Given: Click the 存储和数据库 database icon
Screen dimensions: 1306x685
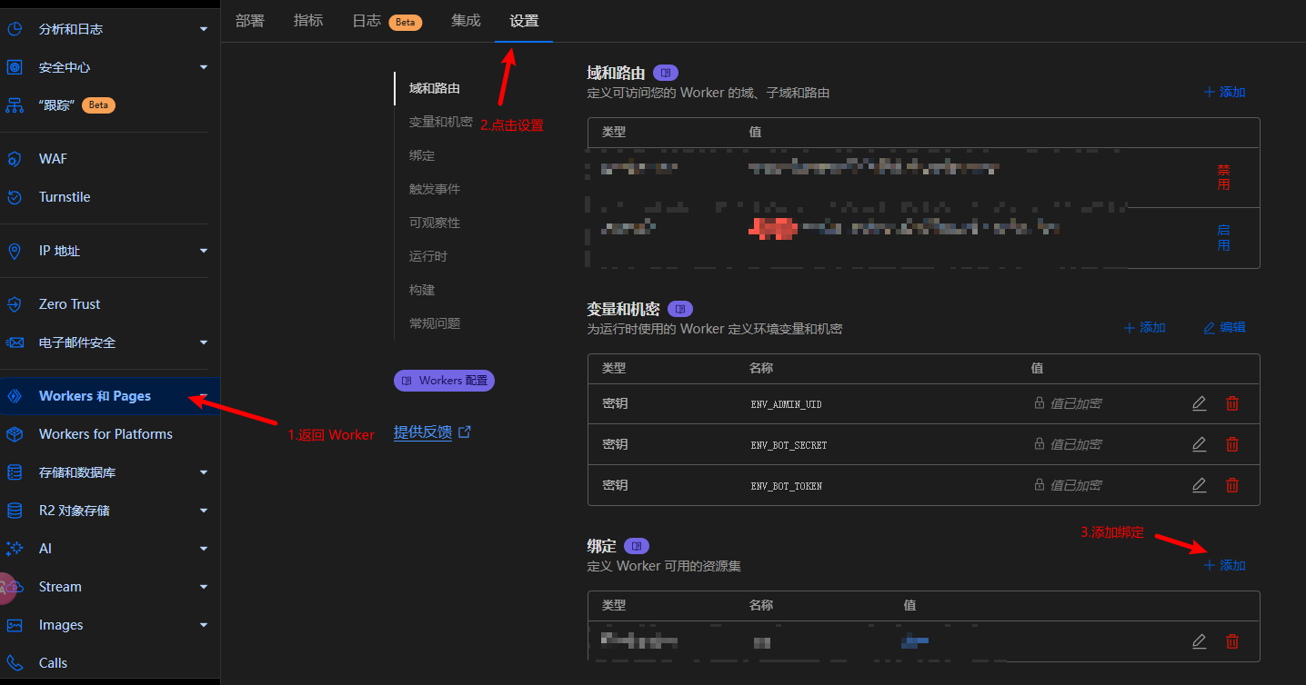Looking at the screenshot, I should (x=15, y=472).
